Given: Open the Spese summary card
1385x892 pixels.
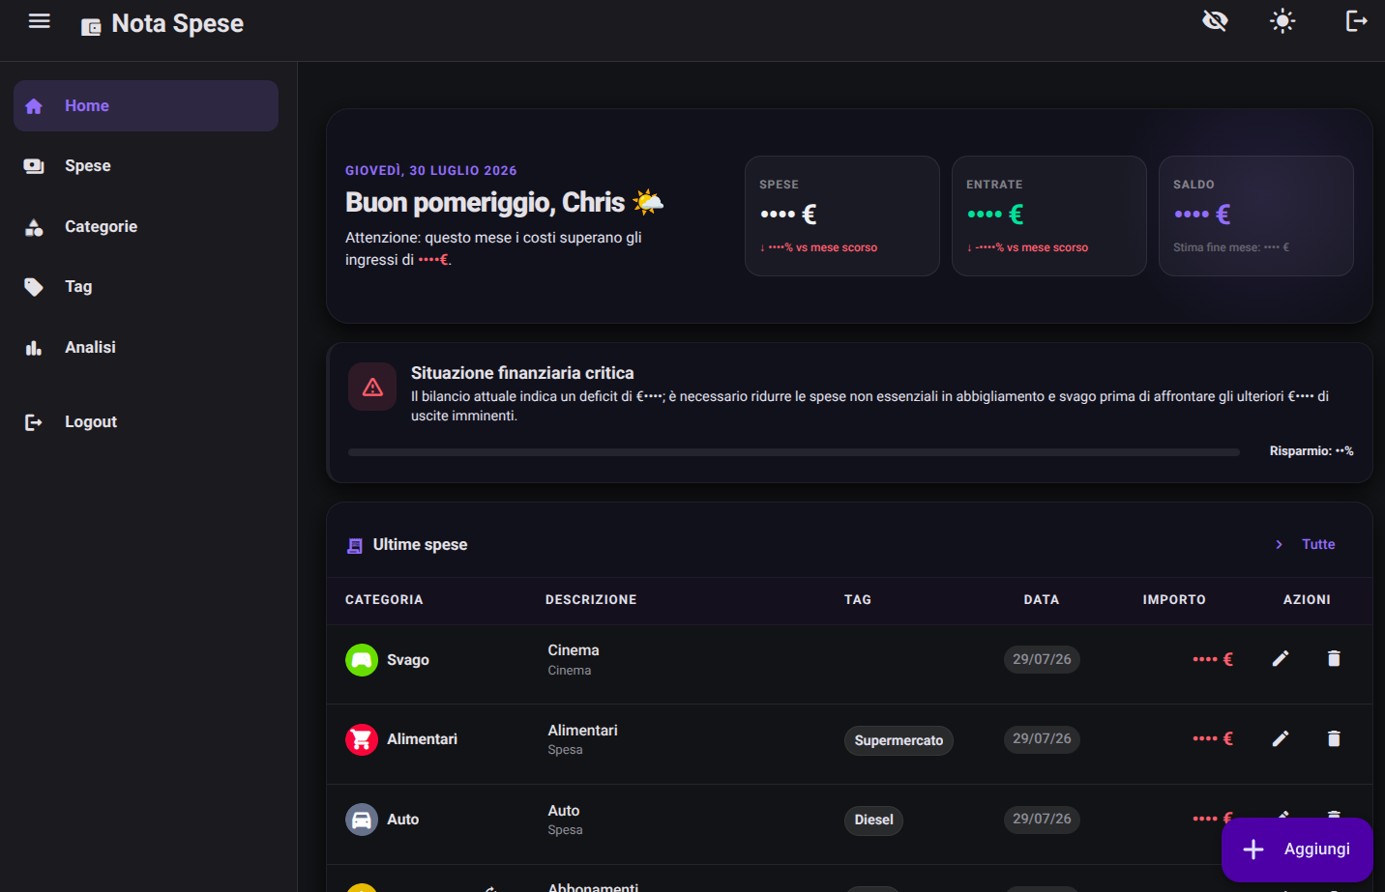Looking at the screenshot, I should coord(842,216).
